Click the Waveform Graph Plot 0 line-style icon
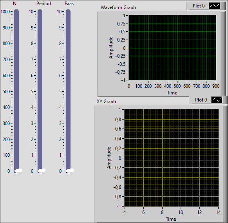 pos(214,6)
